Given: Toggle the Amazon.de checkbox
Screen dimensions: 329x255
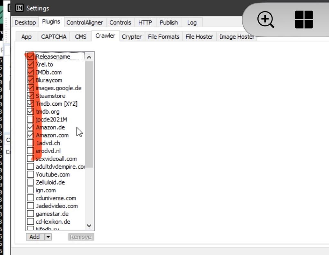Looking at the screenshot, I should click(31, 127).
